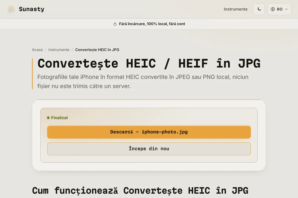Click the lock icon in privacy banner
Screen dimensions: 298x198
coord(115,24)
